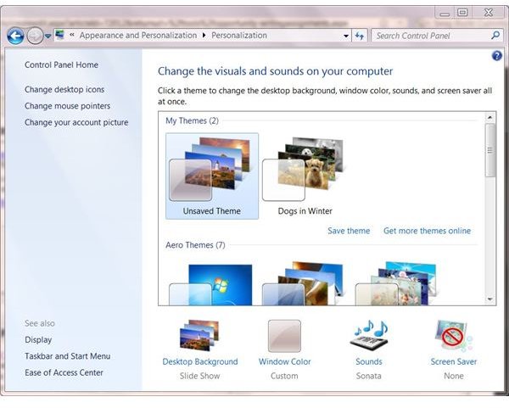Minimize the Personalization window
509x408 pixels.
[x=445, y=13]
